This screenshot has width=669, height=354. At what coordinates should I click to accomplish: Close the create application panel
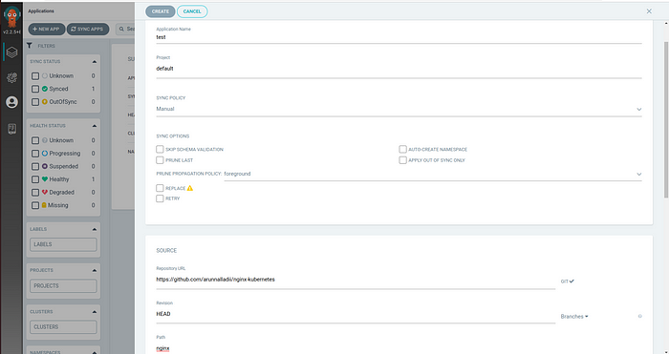pos(649,11)
